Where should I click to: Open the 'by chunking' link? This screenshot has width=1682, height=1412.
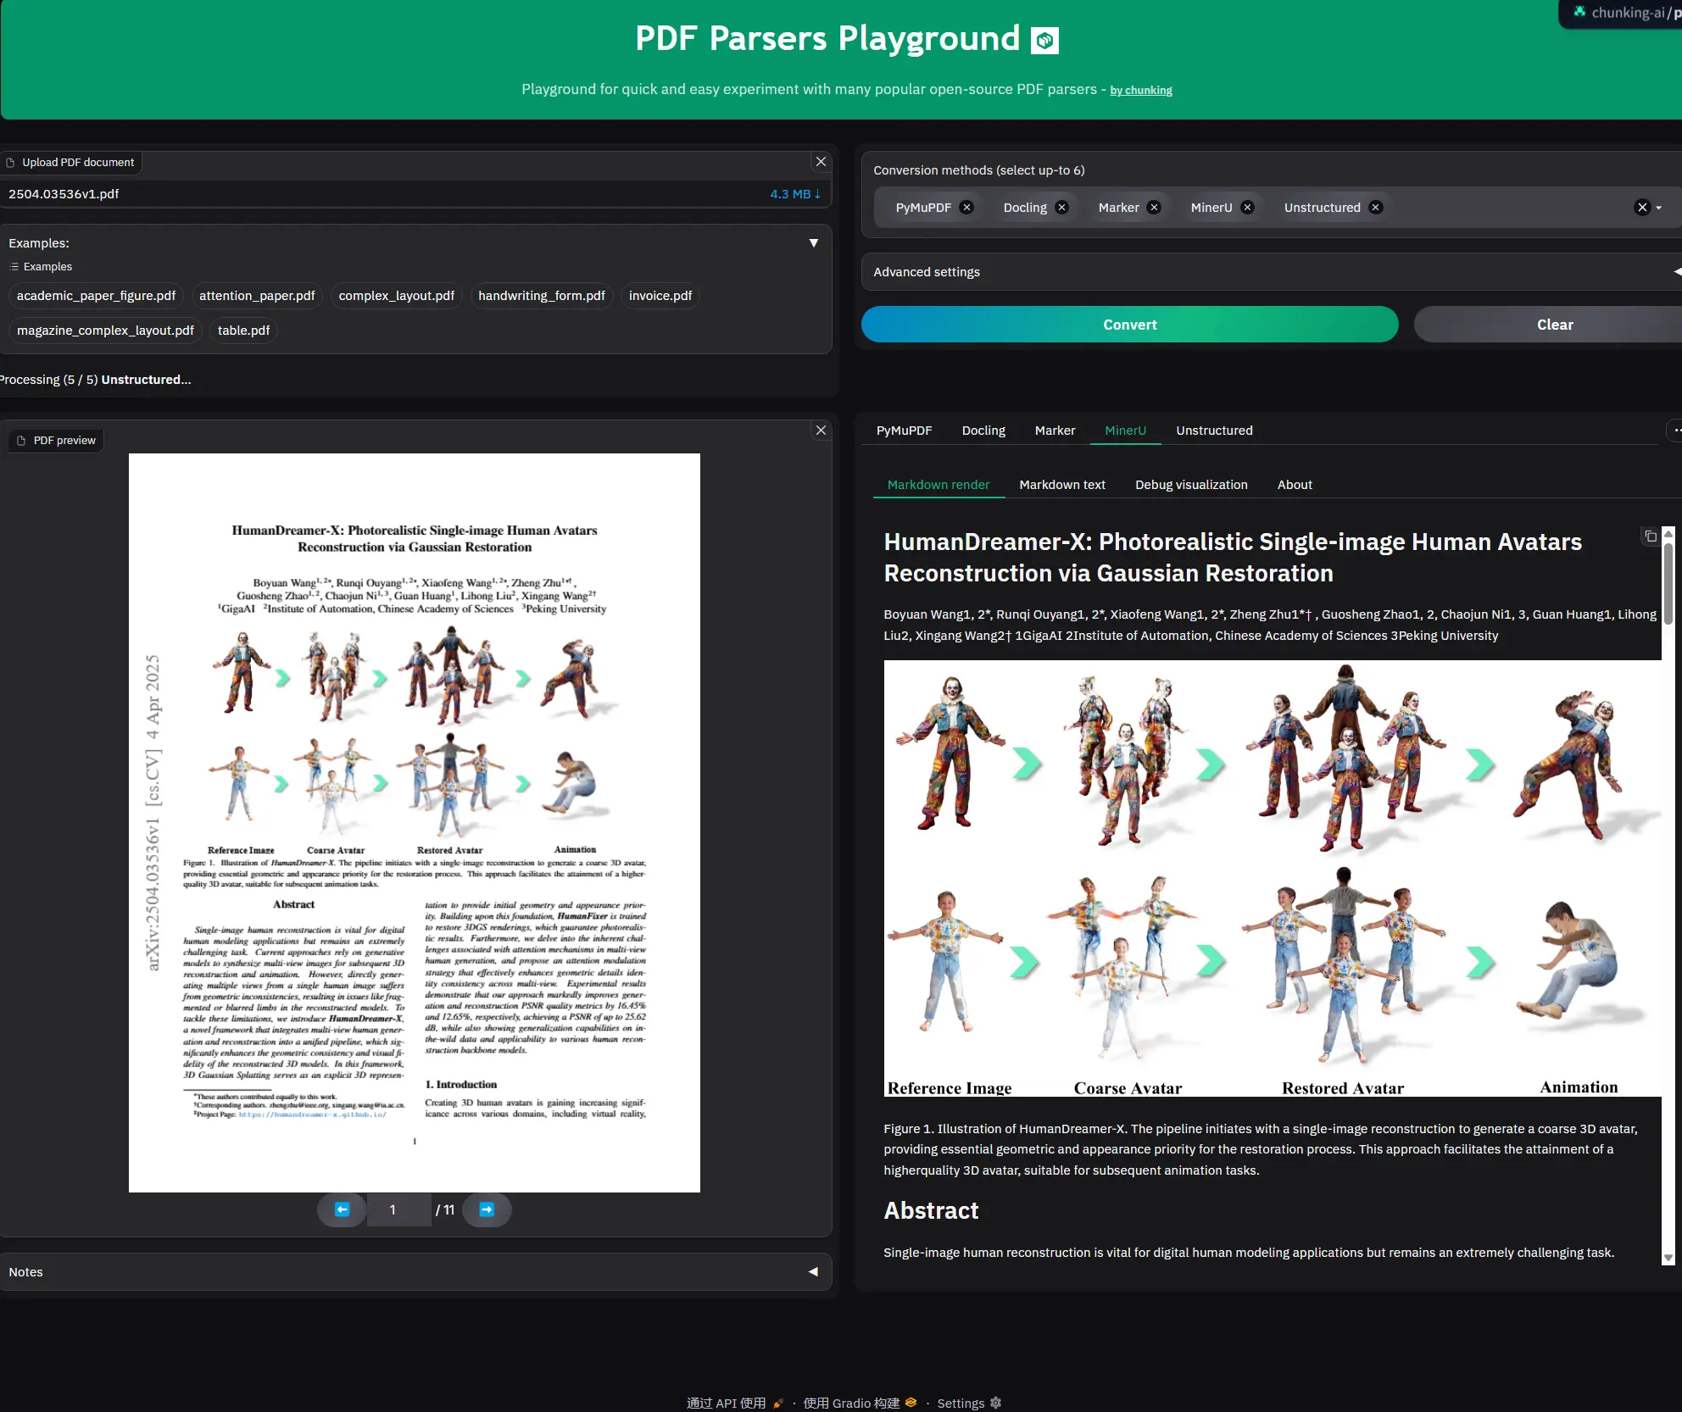tap(1140, 90)
